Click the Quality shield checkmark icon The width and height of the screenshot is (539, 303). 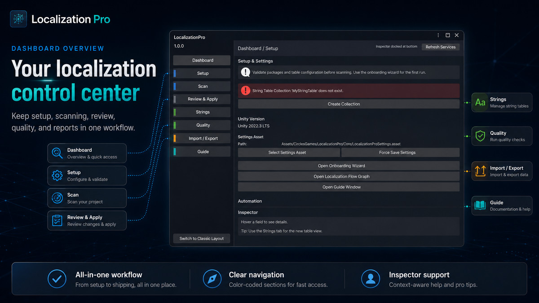480,136
